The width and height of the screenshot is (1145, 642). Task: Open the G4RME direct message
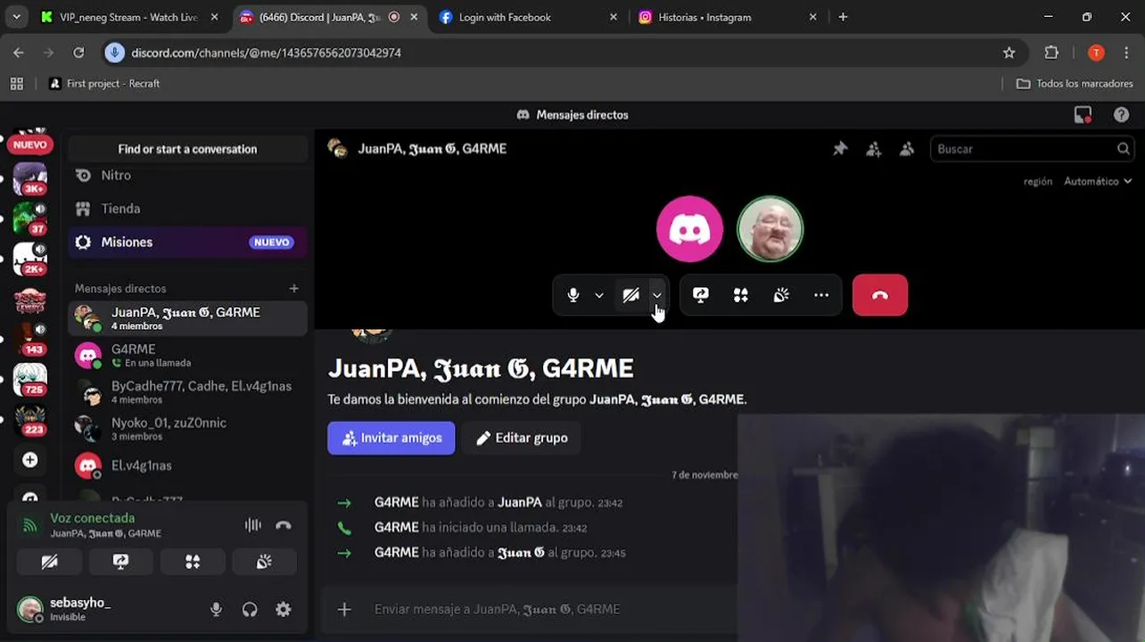(187, 355)
